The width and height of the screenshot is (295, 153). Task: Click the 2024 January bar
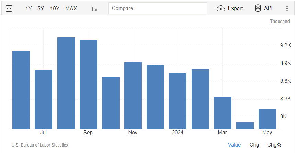coord(178,101)
